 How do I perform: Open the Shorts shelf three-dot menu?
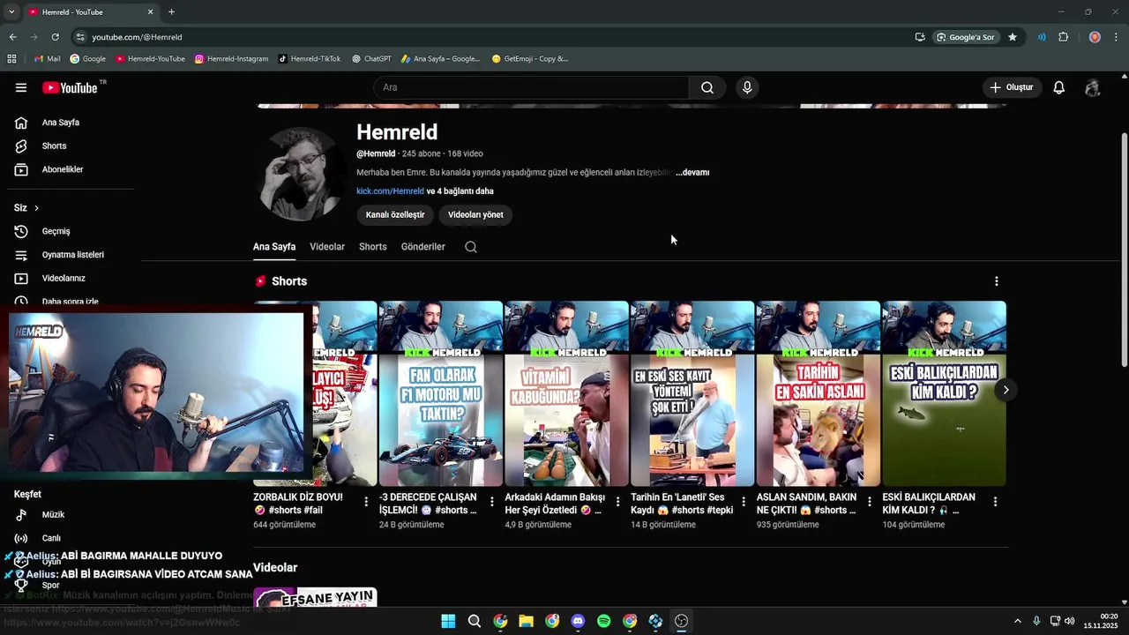click(x=997, y=281)
